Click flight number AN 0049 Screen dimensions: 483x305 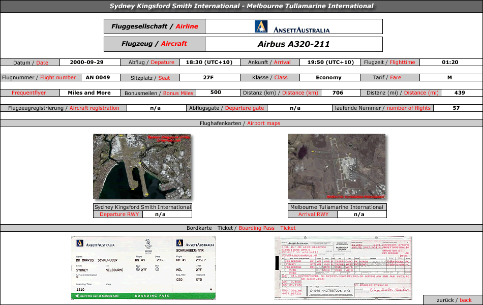point(98,77)
